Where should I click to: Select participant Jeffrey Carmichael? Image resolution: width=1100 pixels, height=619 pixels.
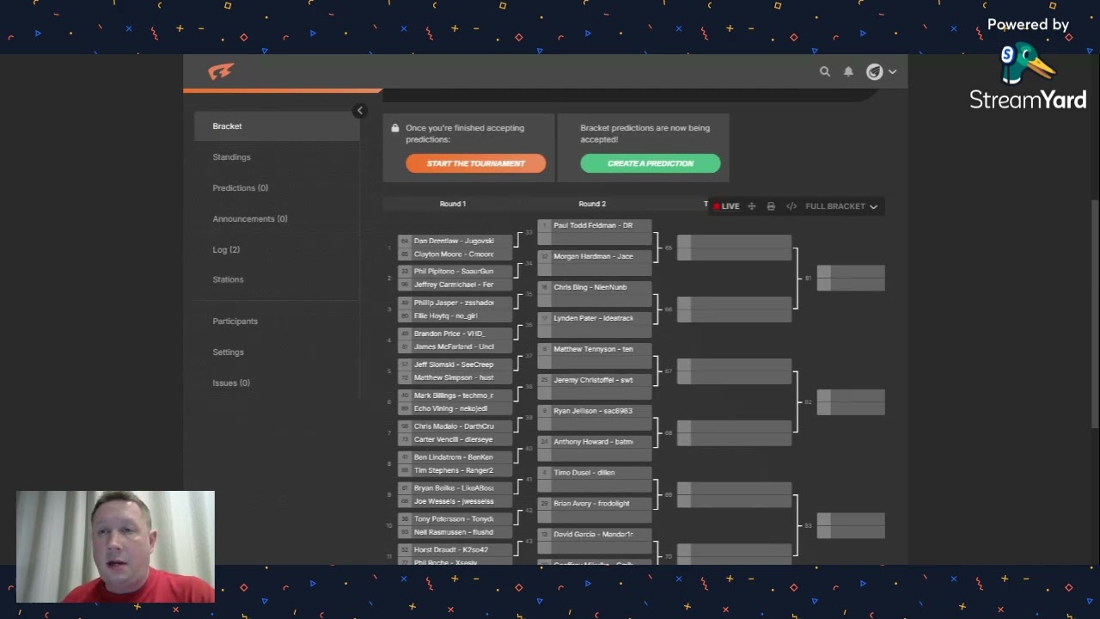455,285
